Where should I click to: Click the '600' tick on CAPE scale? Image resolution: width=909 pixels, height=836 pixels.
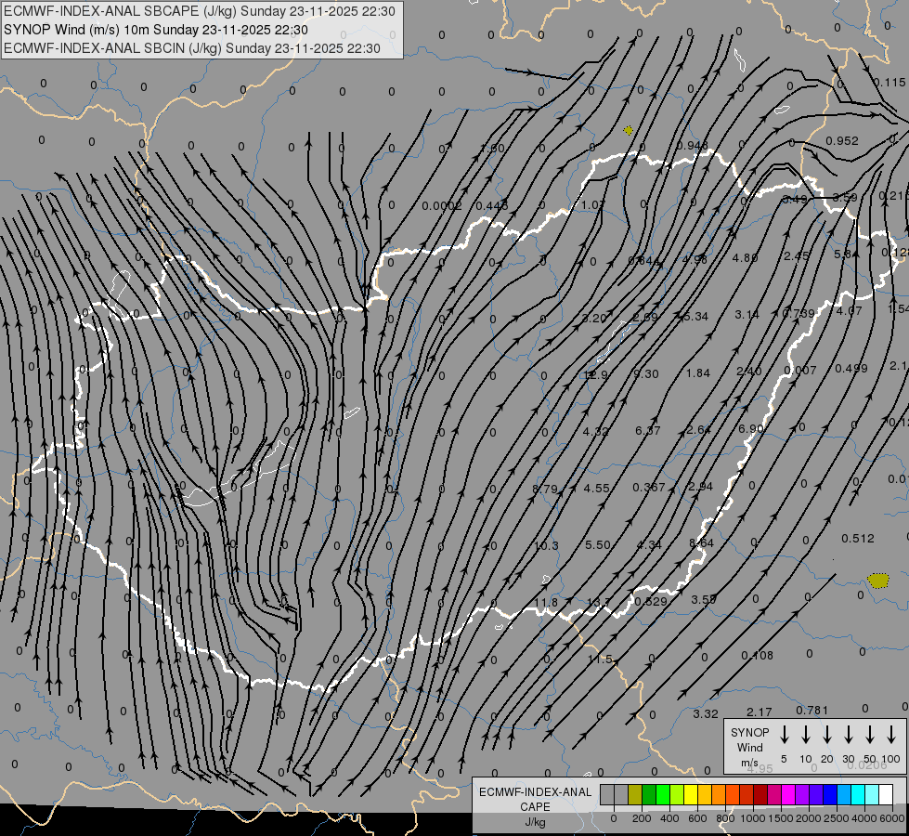(697, 818)
